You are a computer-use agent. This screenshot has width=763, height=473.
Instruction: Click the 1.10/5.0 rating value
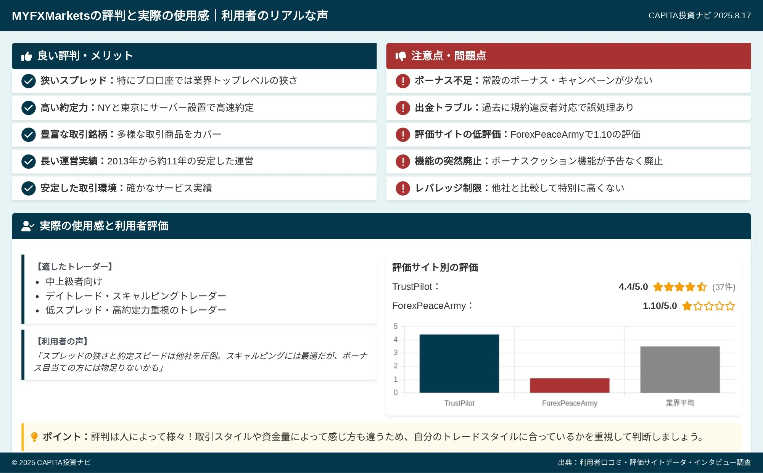[660, 306]
